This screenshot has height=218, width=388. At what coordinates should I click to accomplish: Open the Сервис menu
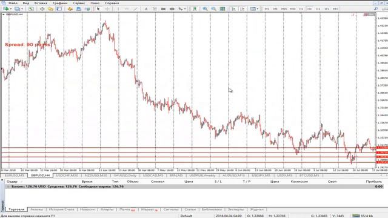pyautogui.click(x=79, y=3)
